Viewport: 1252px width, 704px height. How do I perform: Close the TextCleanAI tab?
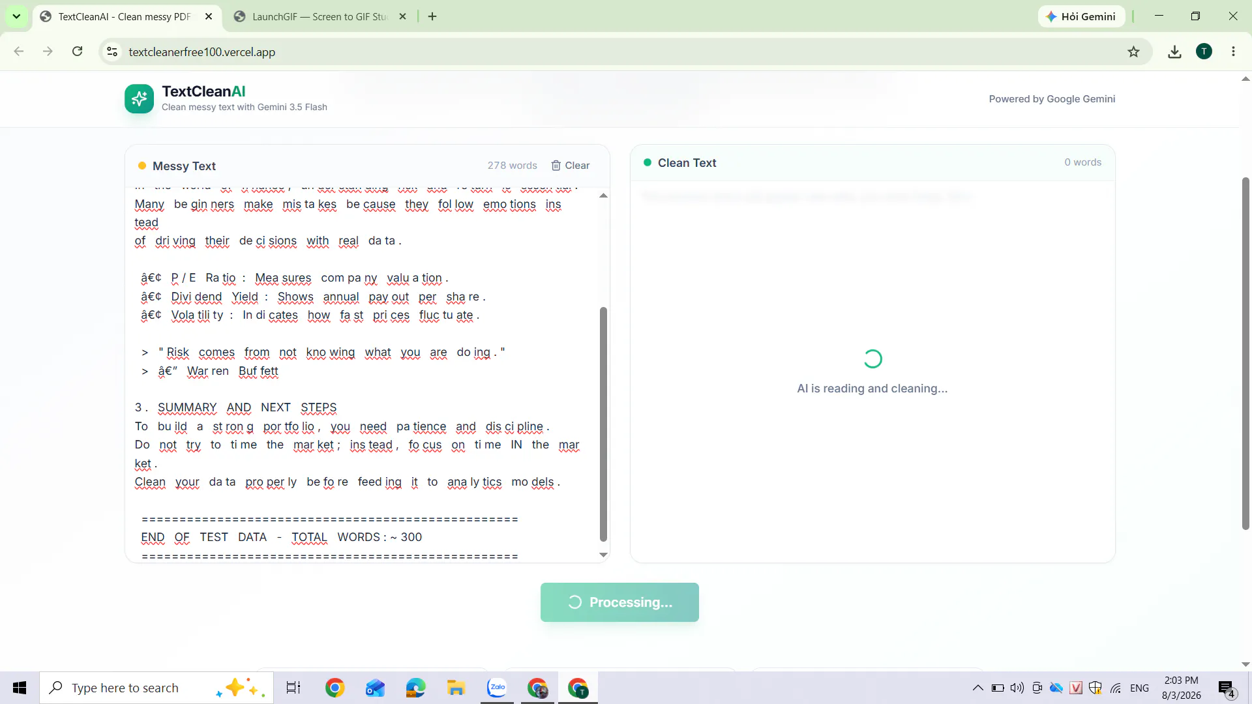209,16
